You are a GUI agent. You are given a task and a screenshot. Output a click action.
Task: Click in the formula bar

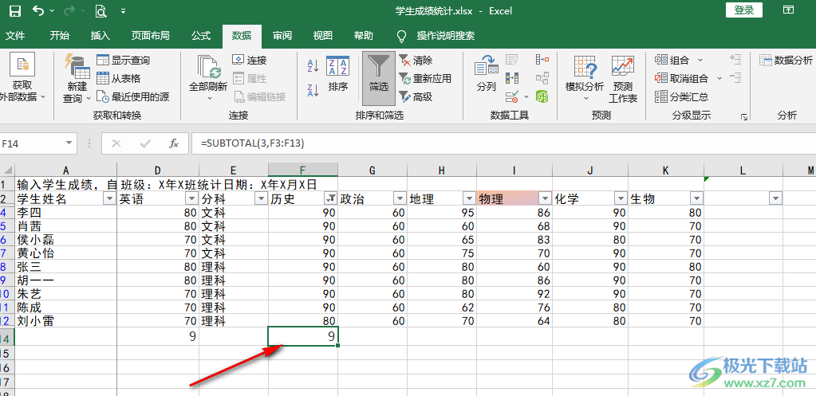click(503, 143)
